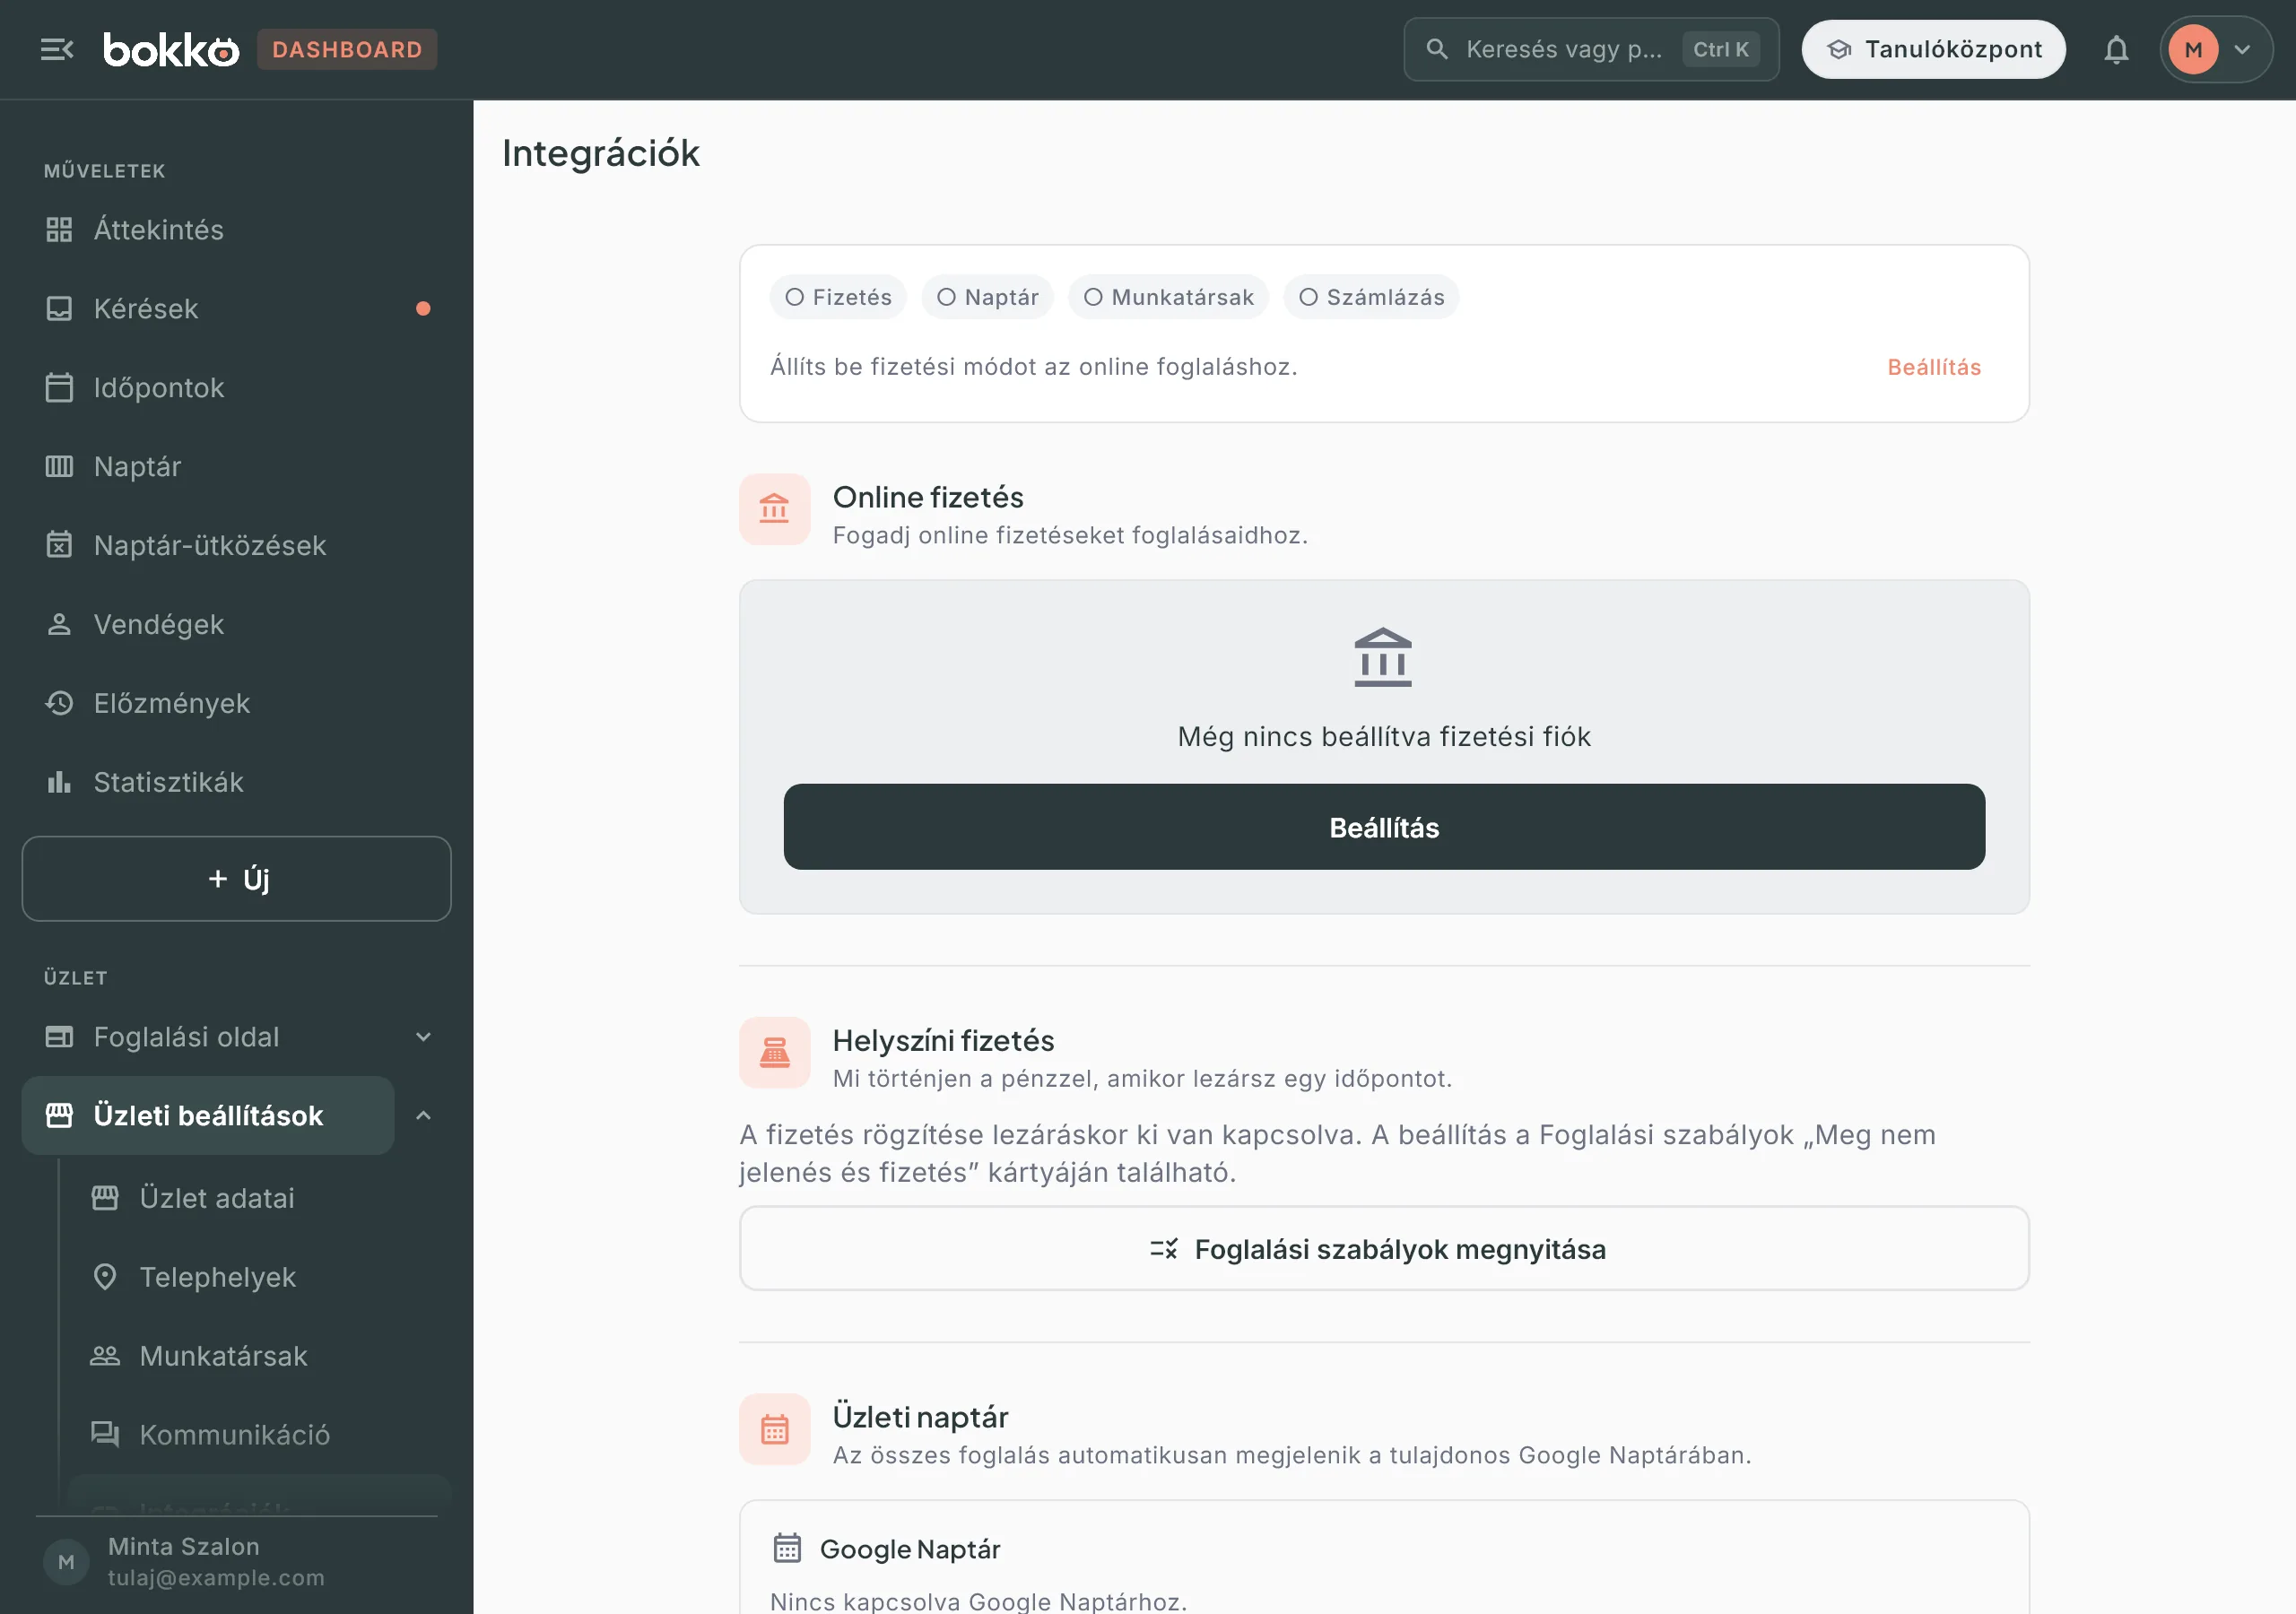Click the Statisztikák bar chart icon

point(59,782)
